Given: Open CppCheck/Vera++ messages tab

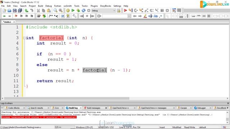Looking at the screenshot, I should click(x=153, y=108).
